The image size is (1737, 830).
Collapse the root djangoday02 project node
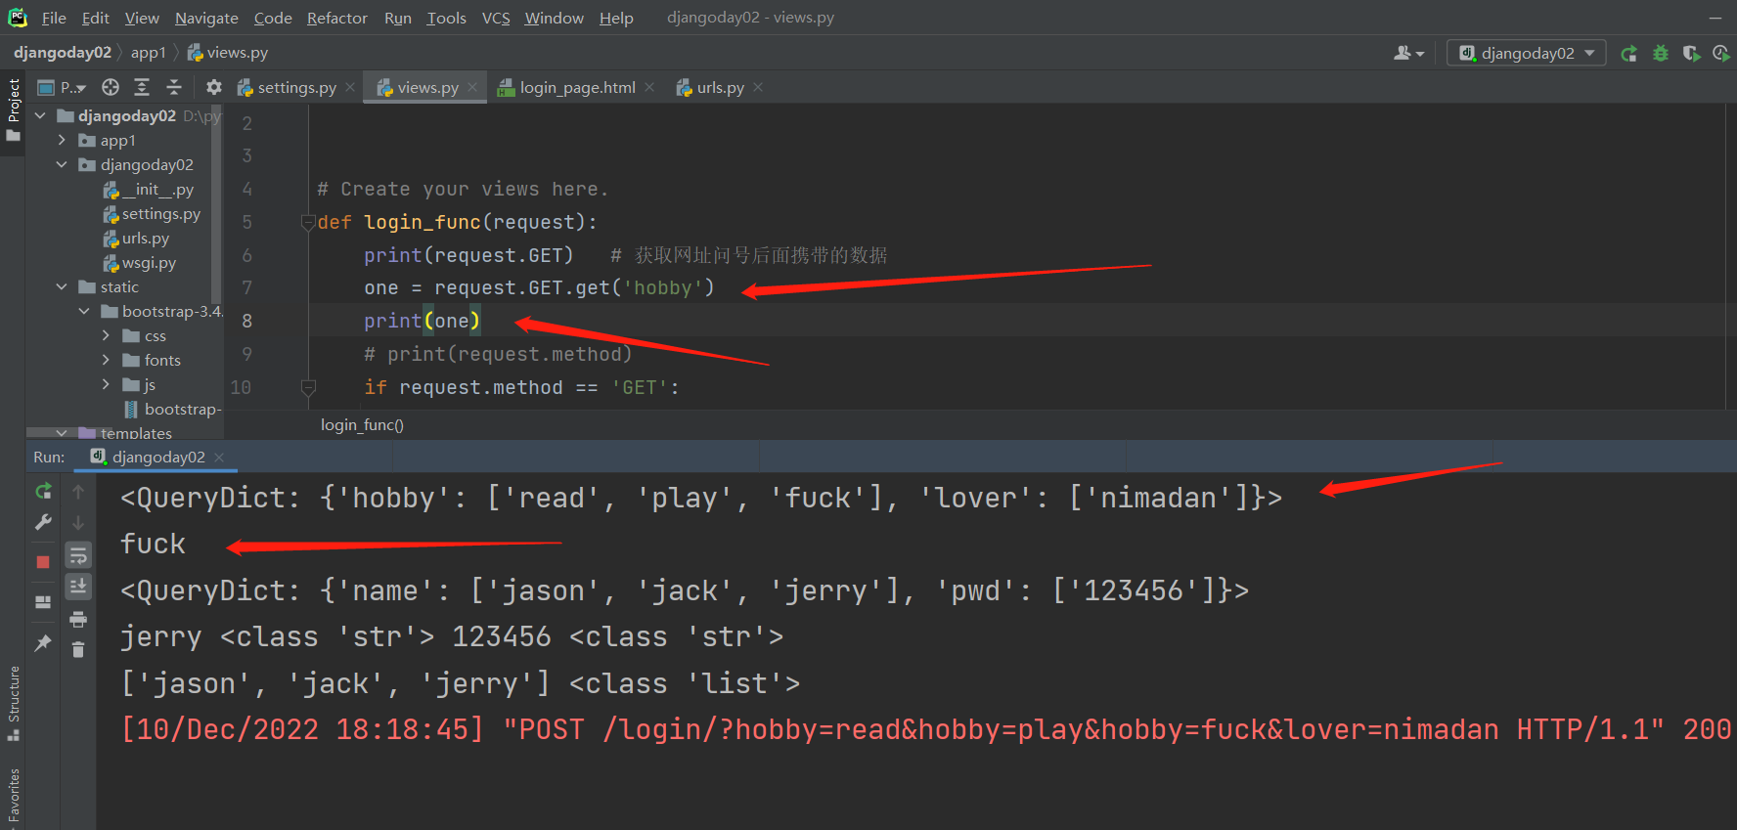[x=40, y=115]
